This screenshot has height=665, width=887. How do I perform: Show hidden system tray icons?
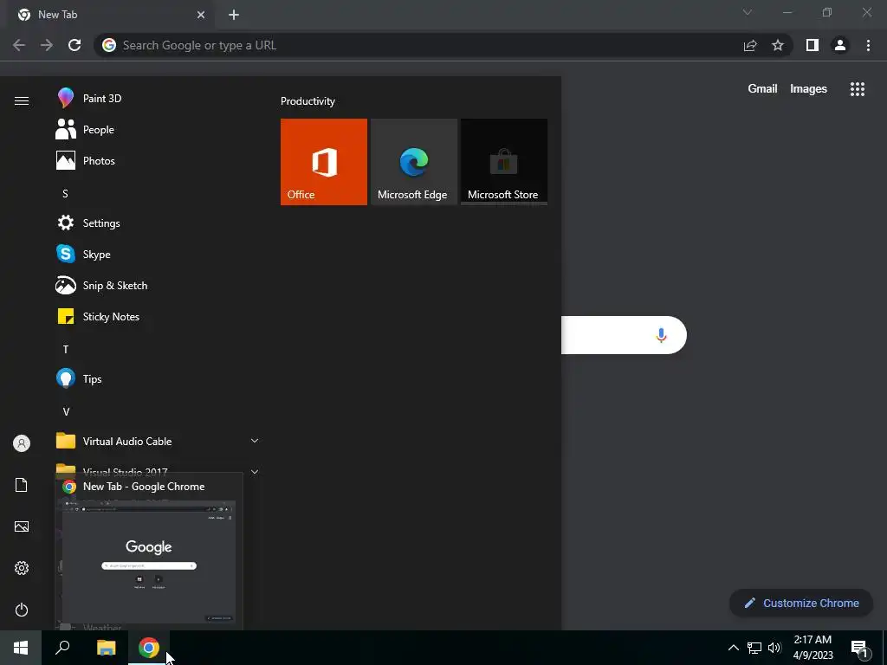[733, 648]
